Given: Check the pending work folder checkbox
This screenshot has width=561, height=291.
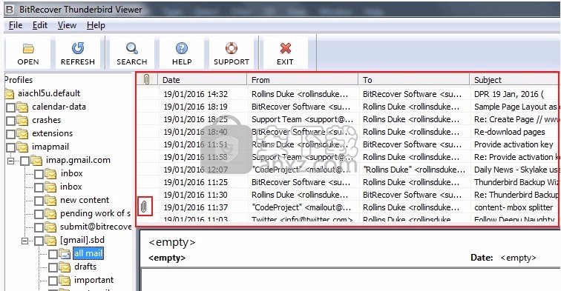Looking at the screenshot, I should point(39,214).
